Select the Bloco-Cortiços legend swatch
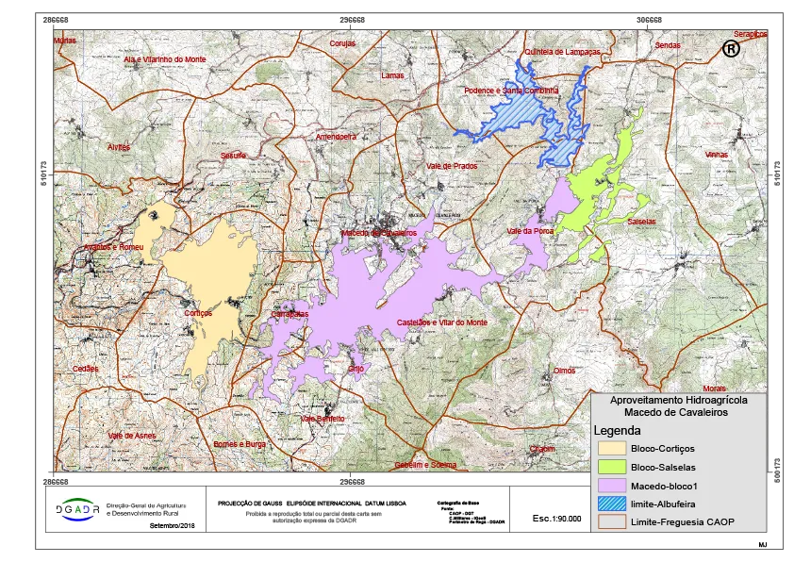Screen dimensions: 794x562 pyautogui.click(x=612, y=448)
